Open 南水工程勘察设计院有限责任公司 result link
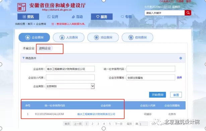 pyautogui.click(x=96, y=114)
